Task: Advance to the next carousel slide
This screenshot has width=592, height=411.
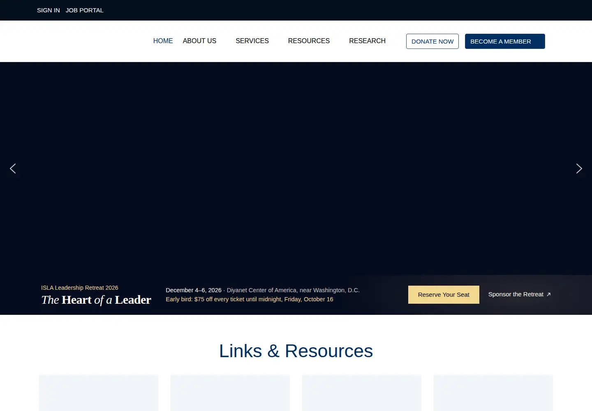Action: coord(579,169)
